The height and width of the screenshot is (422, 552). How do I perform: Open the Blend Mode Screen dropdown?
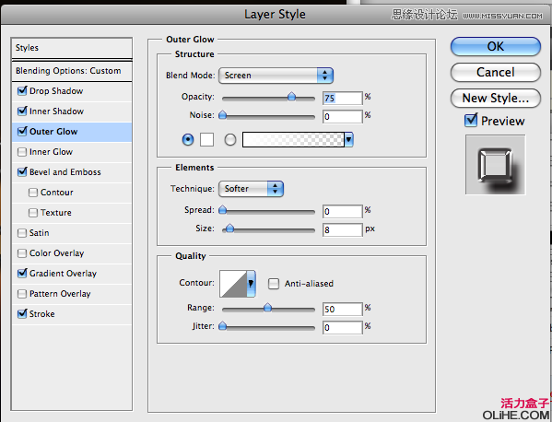(276, 76)
